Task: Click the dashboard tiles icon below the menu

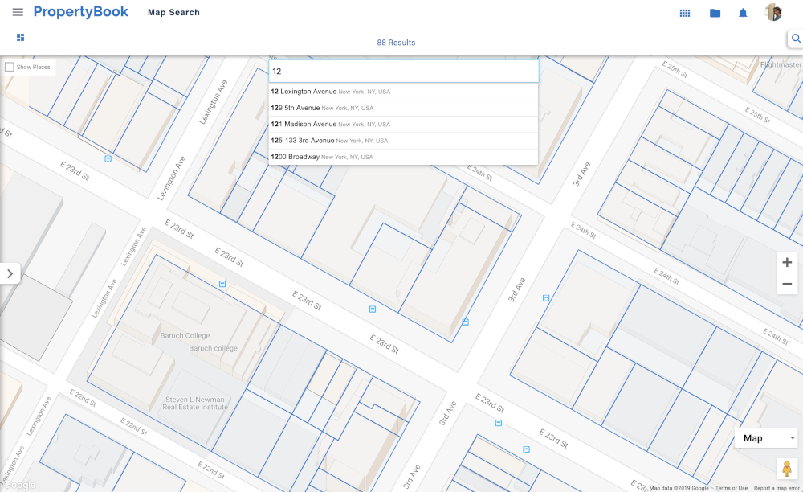Action: 21,38
